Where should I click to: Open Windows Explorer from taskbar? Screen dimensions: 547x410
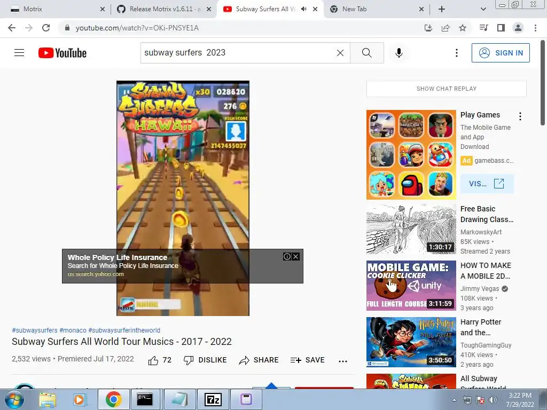48,399
